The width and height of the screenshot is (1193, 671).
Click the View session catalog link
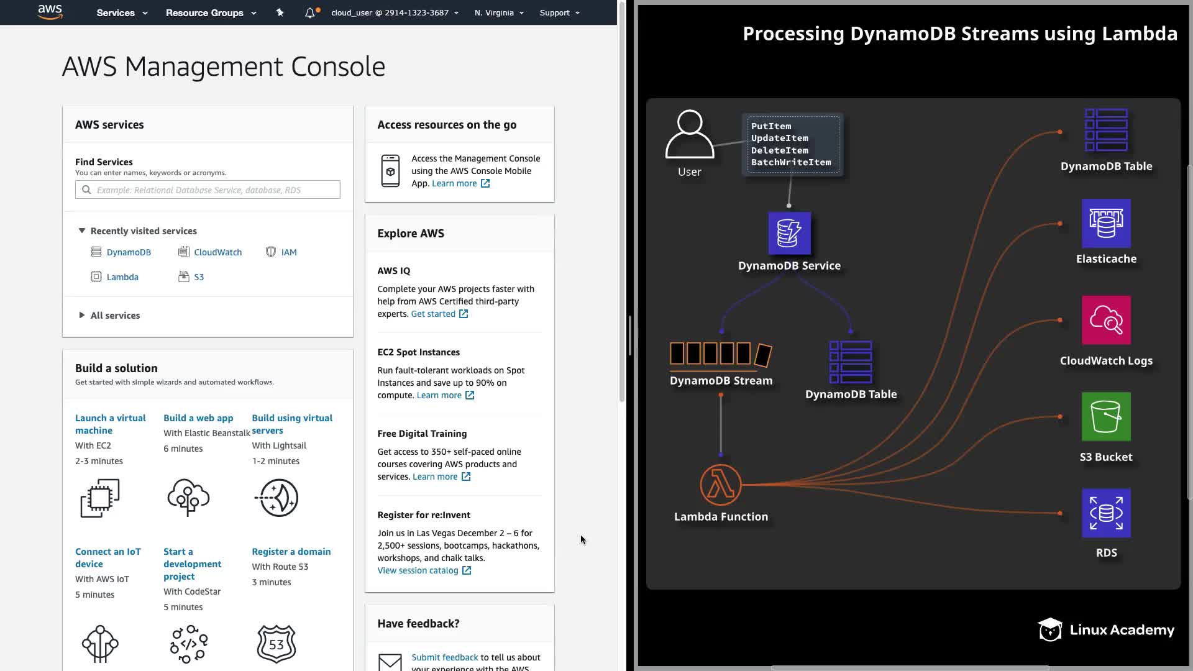pos(418,570)
